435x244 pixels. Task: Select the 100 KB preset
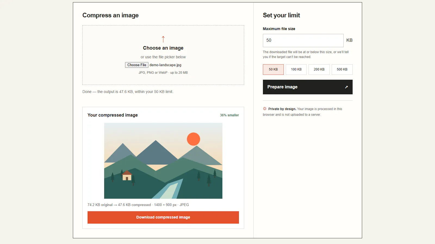coord(296,69)
